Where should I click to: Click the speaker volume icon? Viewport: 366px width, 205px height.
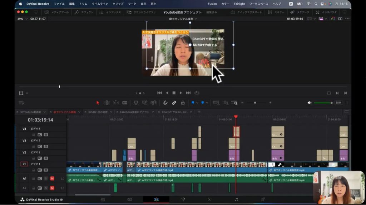point(309,102)
